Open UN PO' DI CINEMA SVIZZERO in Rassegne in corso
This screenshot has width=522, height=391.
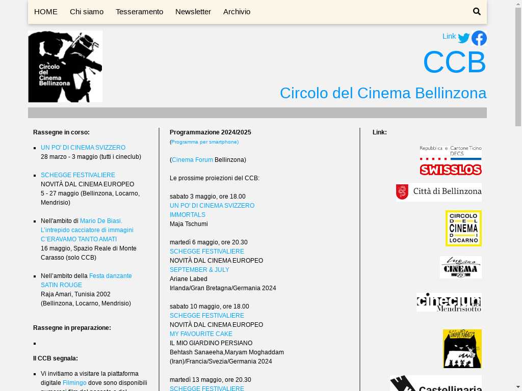pos(83,147)
